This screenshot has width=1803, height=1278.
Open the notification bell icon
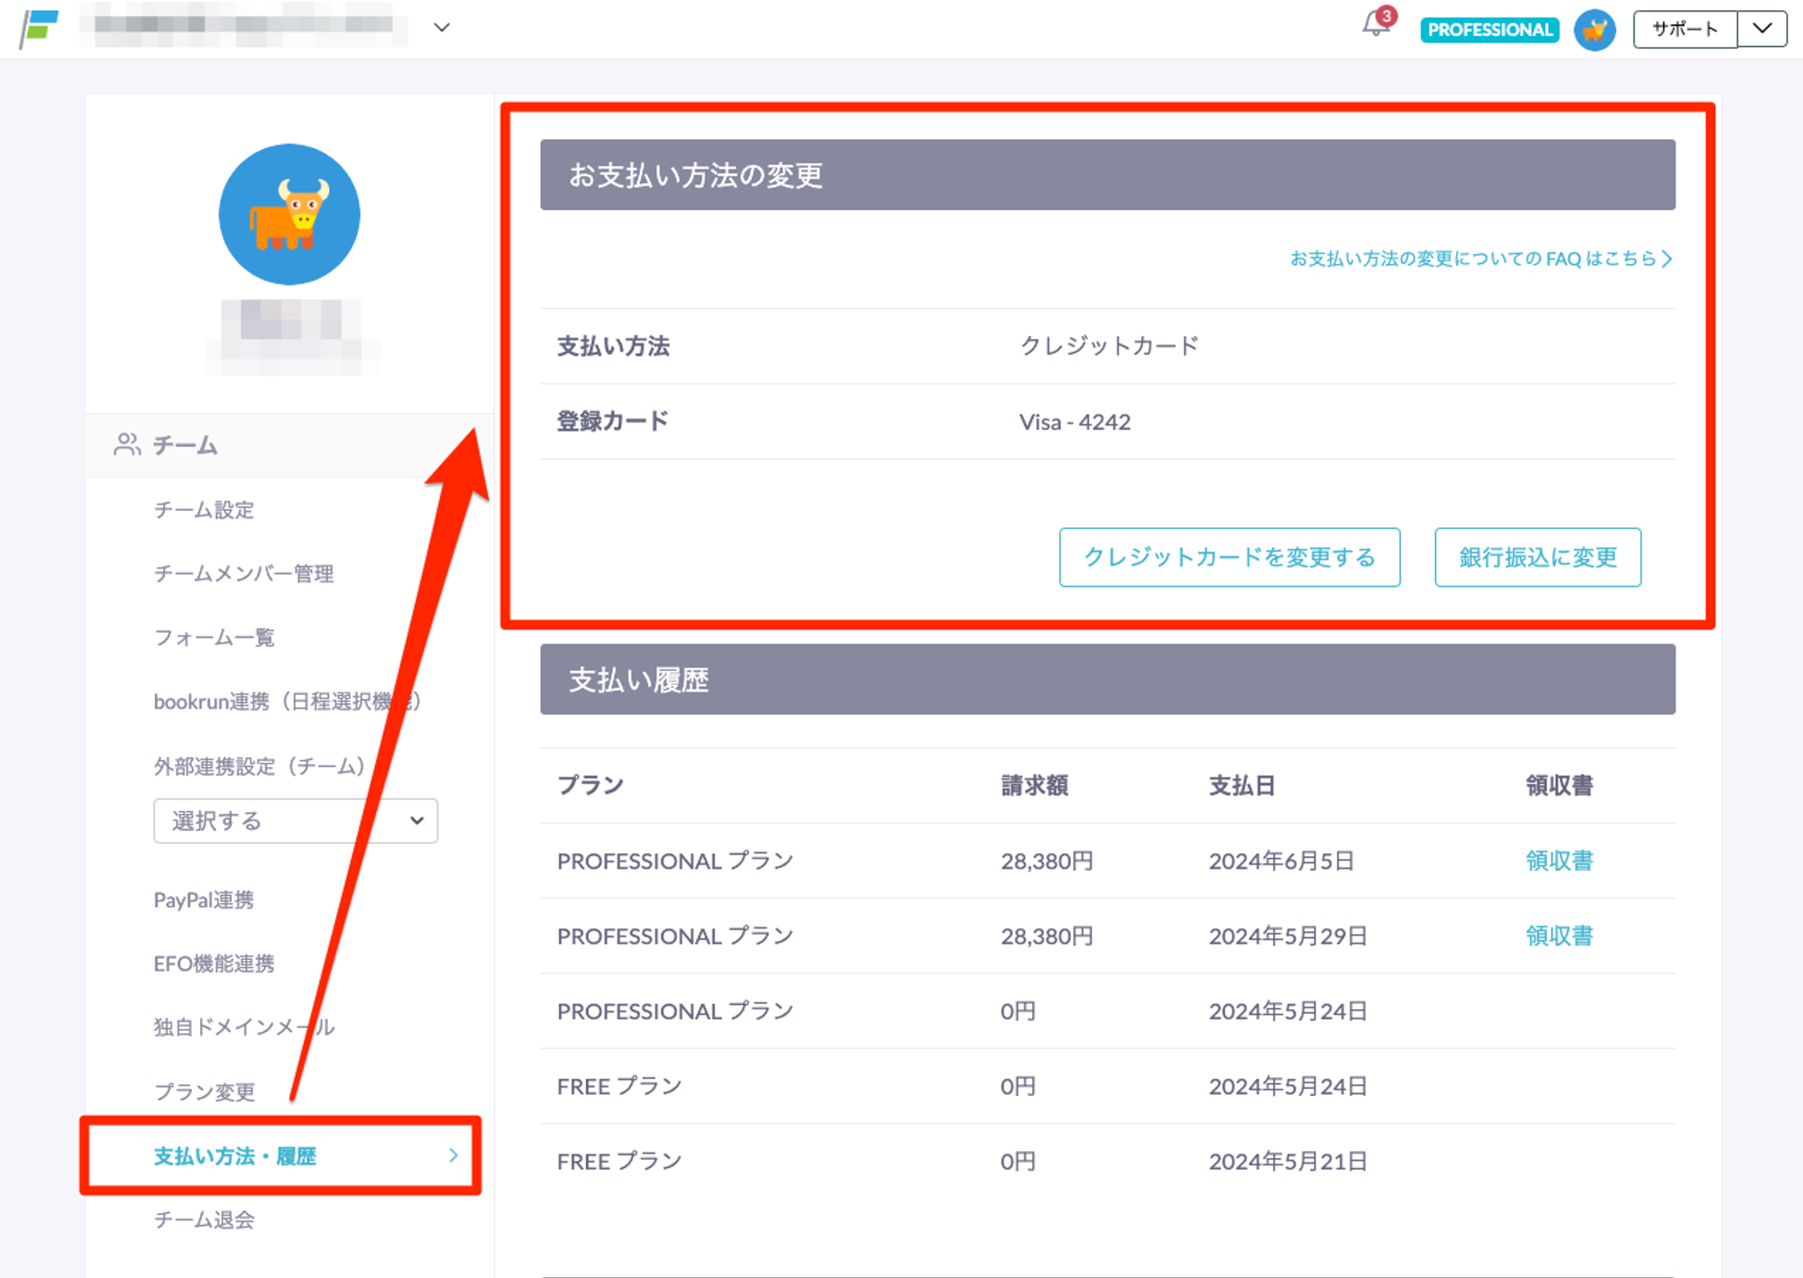pos(1377,23)
